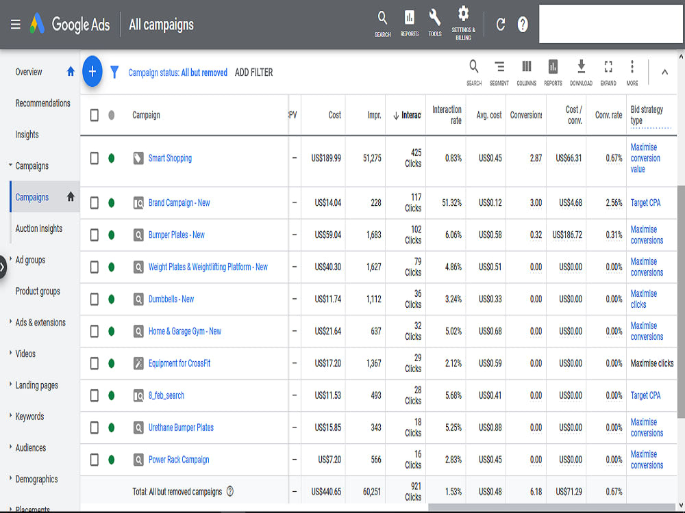Expand Ad groups in sidebar

pos(10,258)
